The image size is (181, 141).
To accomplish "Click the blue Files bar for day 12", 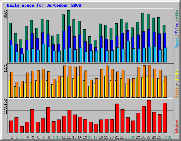I will [x=69, y=37].
